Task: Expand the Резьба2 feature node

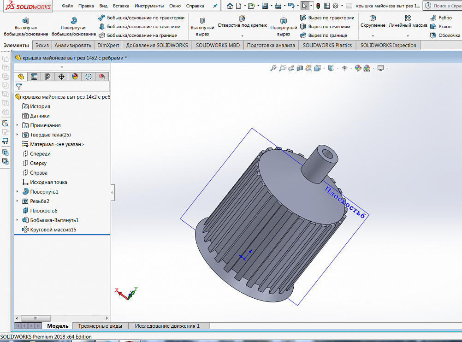Action: click(18, 201)
